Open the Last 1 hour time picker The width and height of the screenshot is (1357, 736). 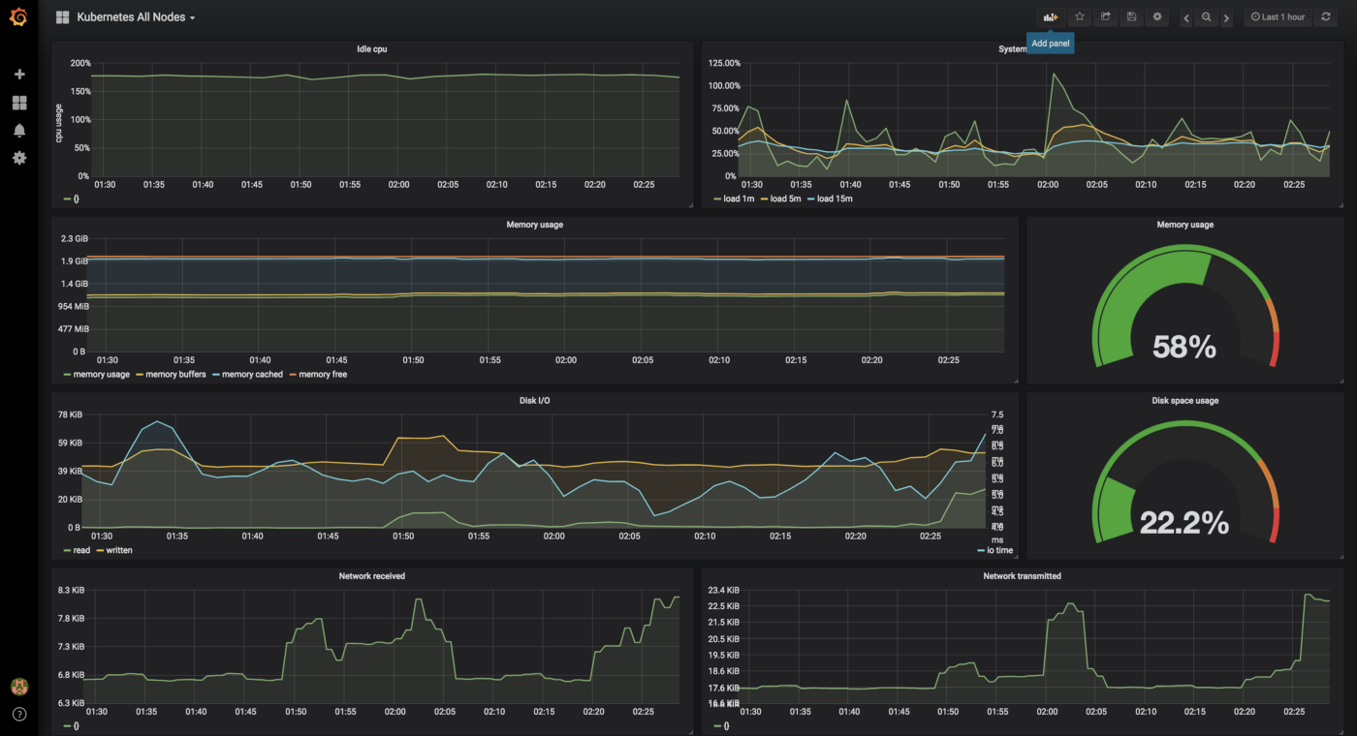pyautogui.click(x=1278, y=17)
